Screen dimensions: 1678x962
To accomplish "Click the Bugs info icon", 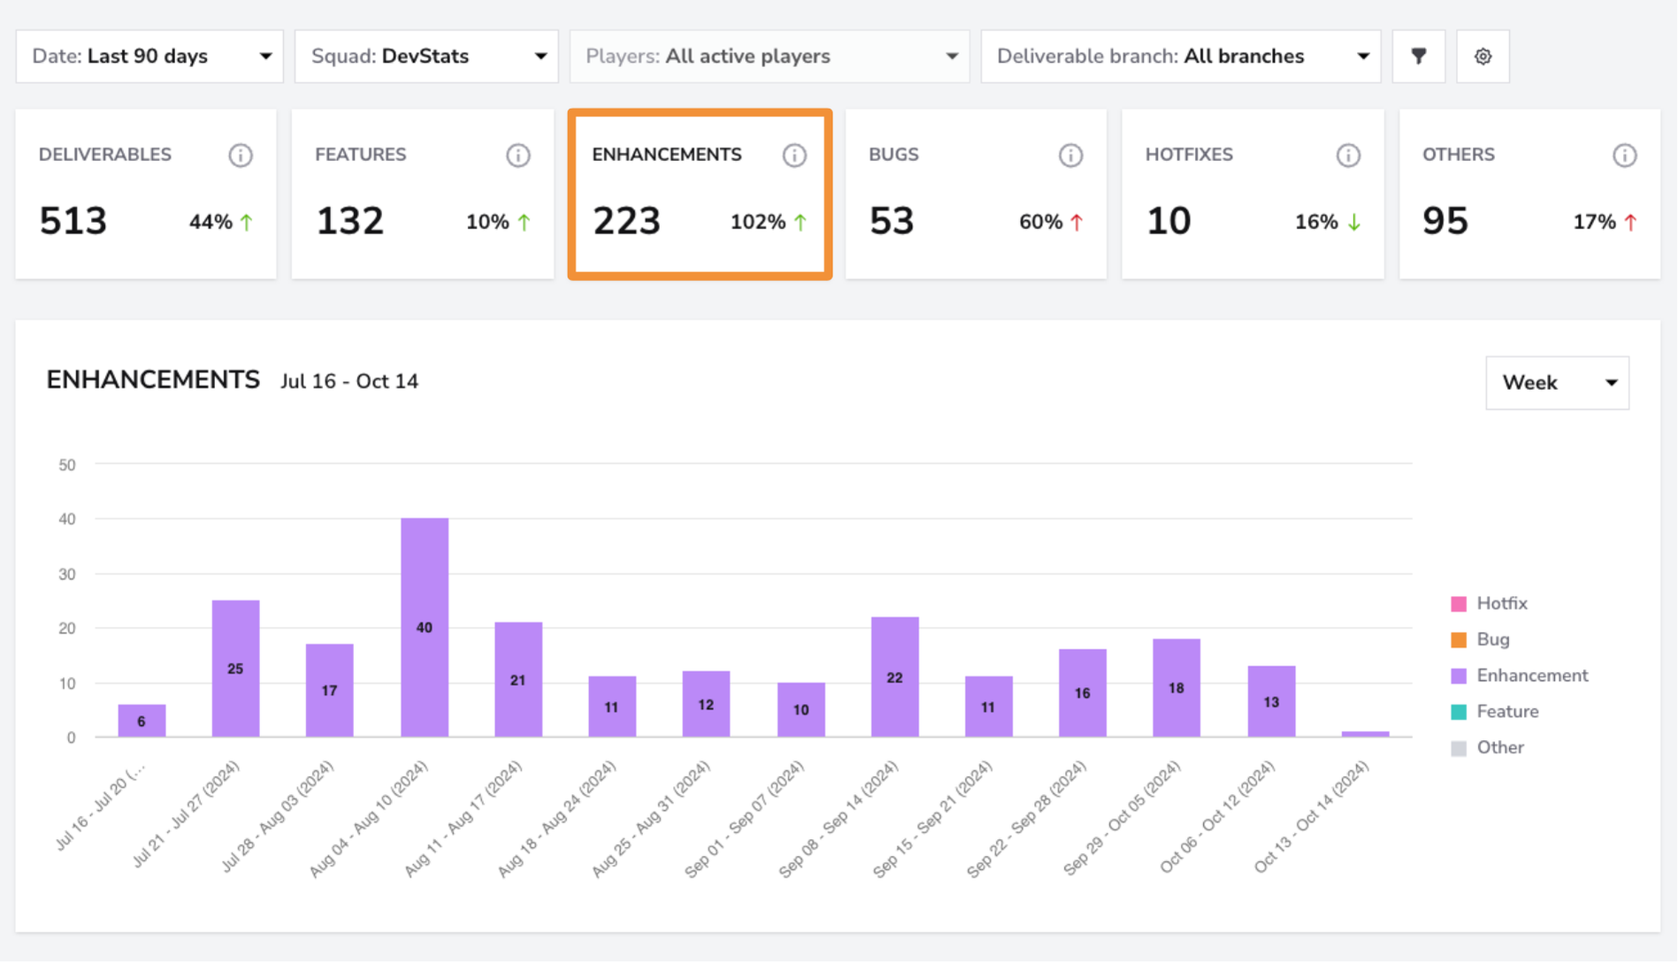I will (x=1071, y=156).
